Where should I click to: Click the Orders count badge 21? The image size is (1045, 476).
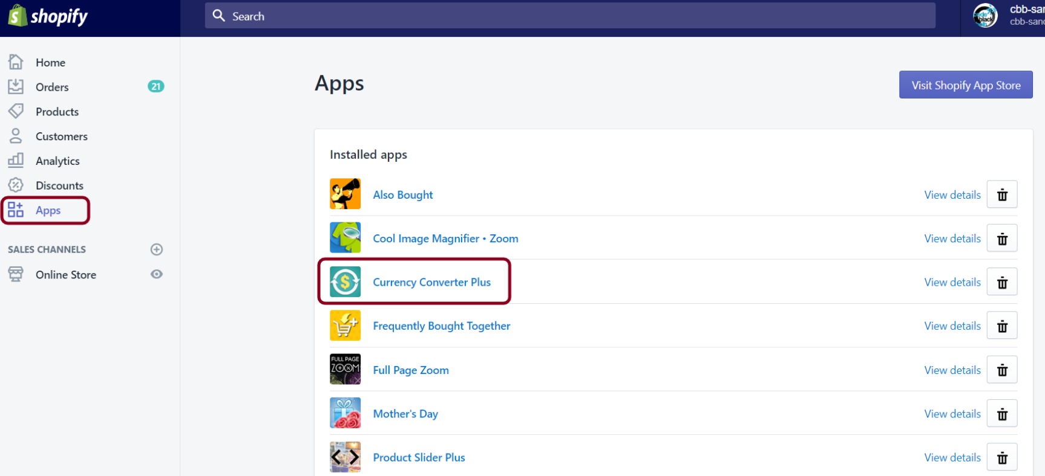(156, 86)
